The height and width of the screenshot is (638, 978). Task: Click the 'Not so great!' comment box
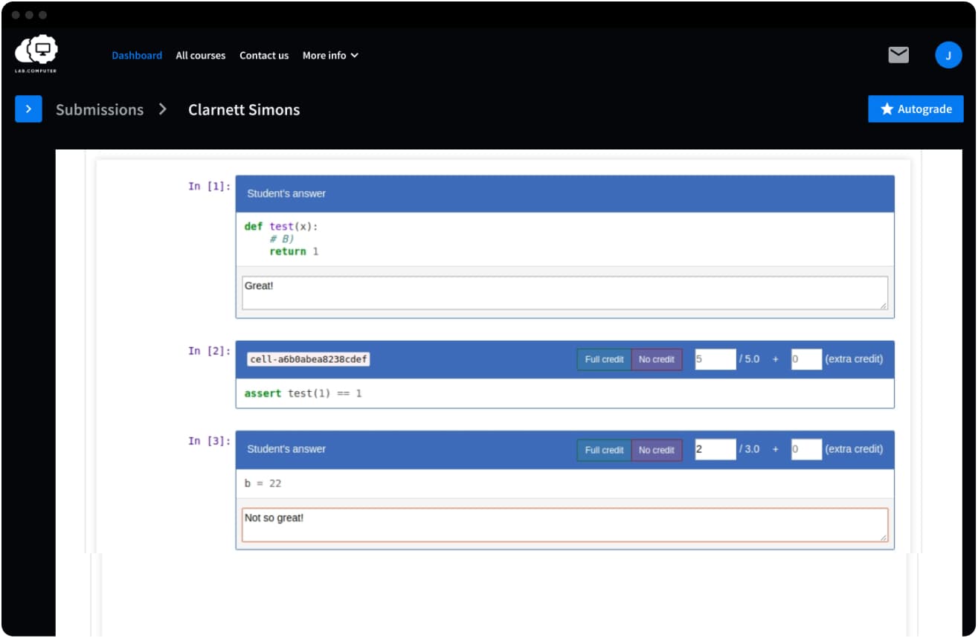click(x=565, y=525)
